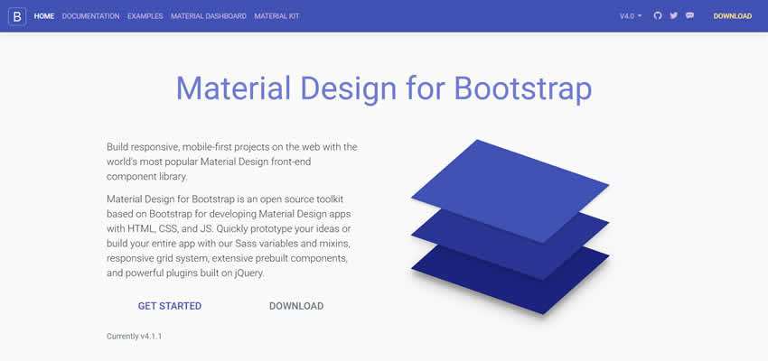
Task: Select MATERIAL DASHBOARD in the navbar
Action: (x=208, y=16)
